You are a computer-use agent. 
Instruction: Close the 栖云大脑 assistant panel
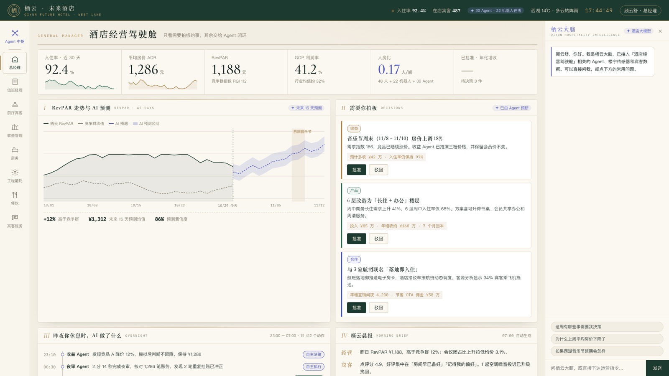point(660,31)
